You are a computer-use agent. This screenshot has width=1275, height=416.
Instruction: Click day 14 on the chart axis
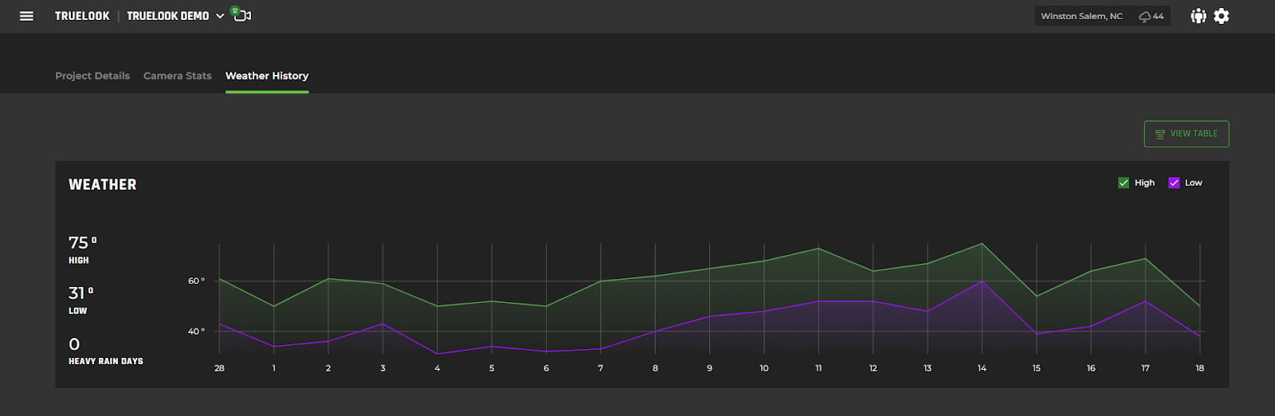pos(982,368)
